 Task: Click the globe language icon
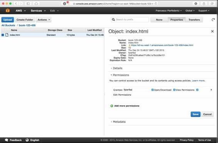click(x=27, y=140)
